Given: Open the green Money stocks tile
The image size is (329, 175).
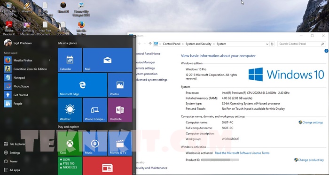Looking at the screenshot, I should point(70,166).
